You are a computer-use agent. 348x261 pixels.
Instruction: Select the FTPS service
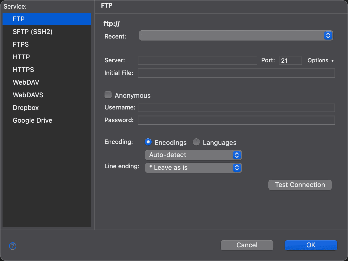click(47, 44)
